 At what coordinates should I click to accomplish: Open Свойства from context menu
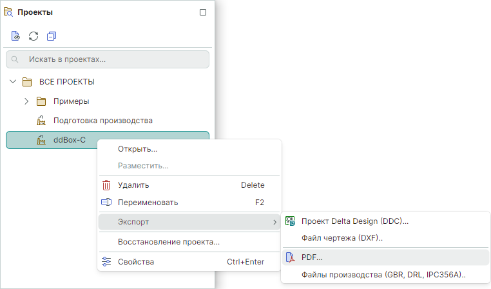click(189, 262)
